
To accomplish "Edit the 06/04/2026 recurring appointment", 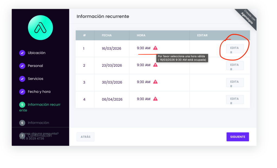I will [x=235, y=100].
